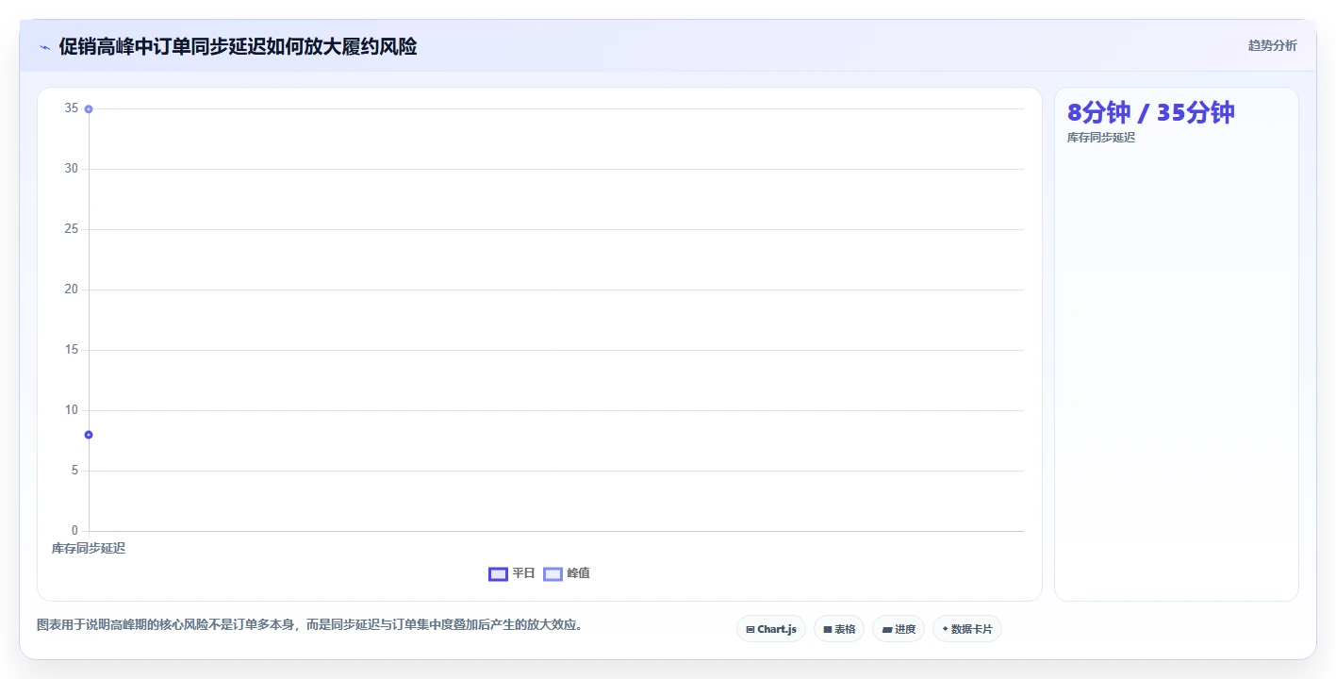The width and height of the screenshot is (1336, 679).
Task: Select the 表格 tag
Action: (x=839, y=629)
